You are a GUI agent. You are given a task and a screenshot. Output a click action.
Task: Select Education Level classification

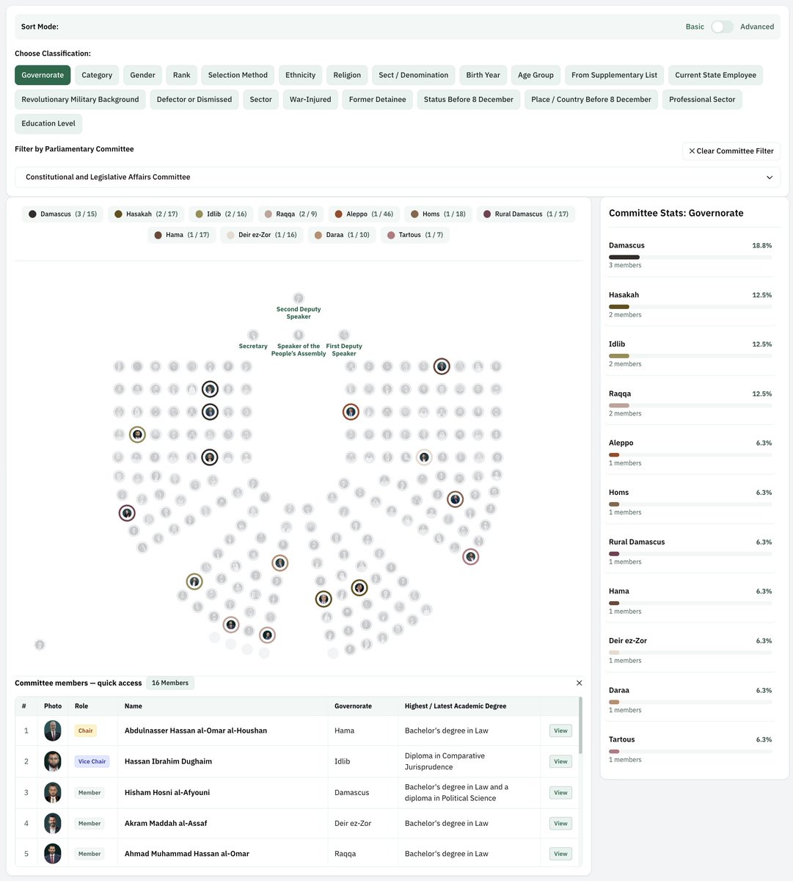48,123
